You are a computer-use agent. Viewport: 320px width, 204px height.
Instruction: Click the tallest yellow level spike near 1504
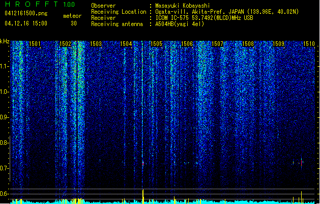click(143, 196)
